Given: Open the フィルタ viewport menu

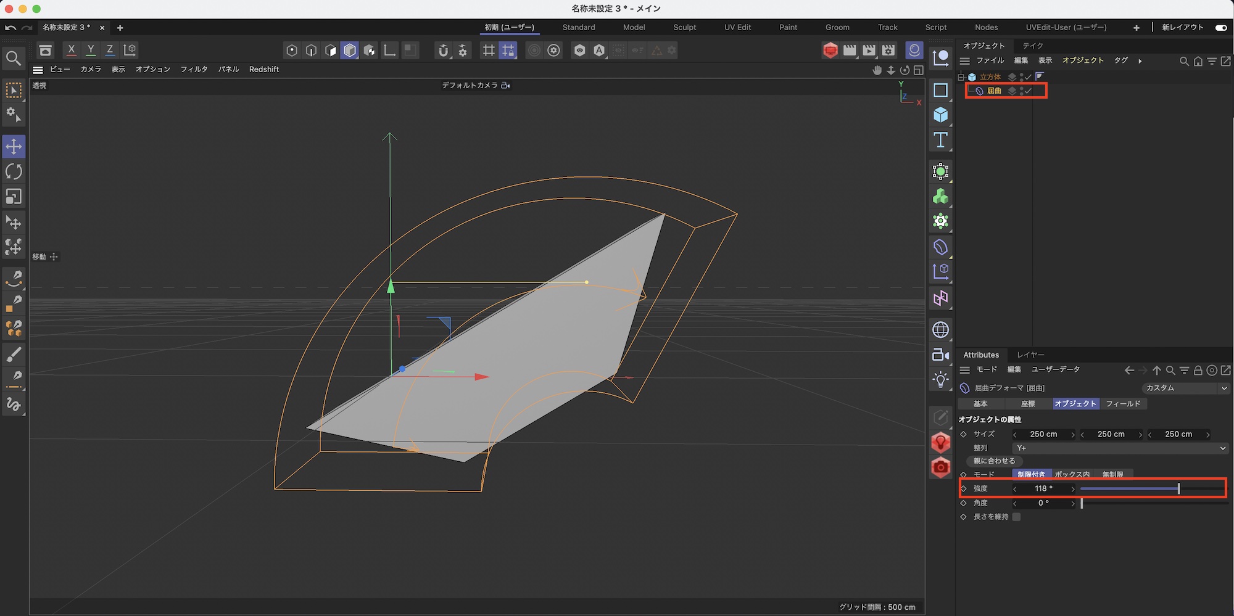Looking at the screenshot, I should pyautogui.click(x=194, y=70).
